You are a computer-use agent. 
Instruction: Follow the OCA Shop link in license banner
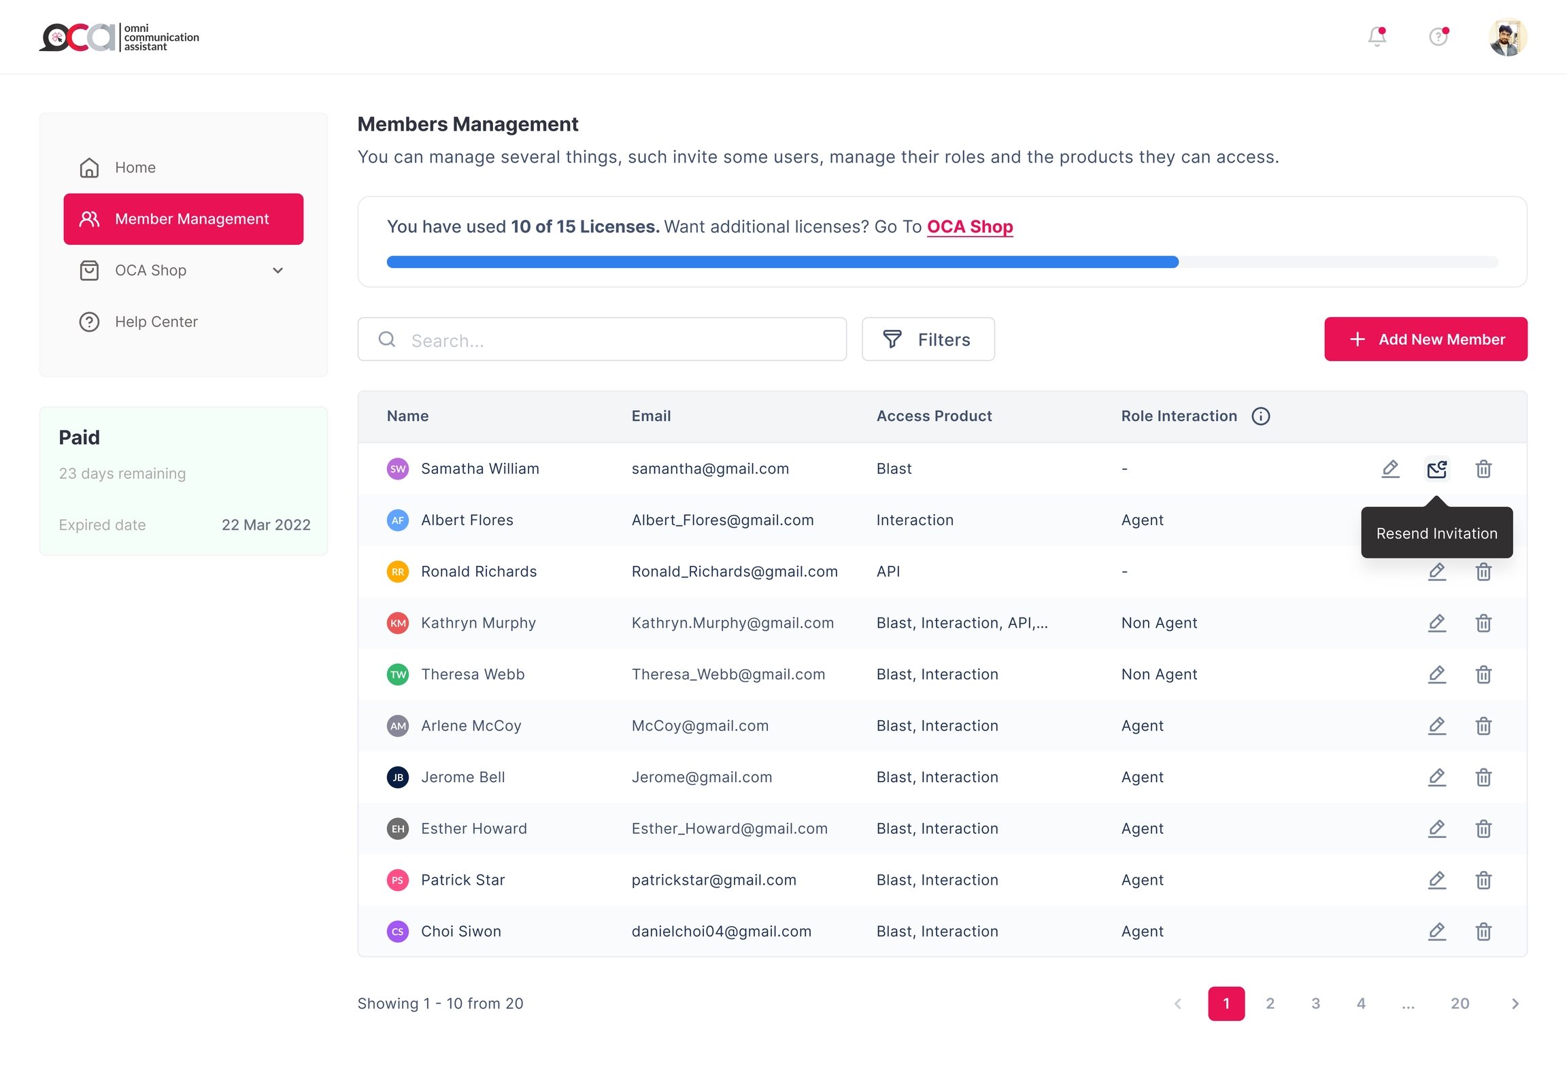click(970, 226)
